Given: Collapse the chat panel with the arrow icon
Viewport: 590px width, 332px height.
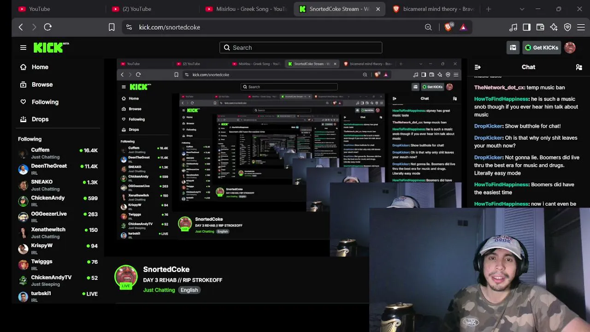Looking at the screenshot, I should (478, 67).
